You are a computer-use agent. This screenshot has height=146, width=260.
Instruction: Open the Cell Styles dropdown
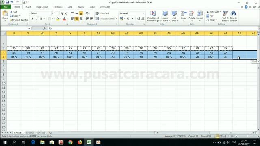point(174,16)
